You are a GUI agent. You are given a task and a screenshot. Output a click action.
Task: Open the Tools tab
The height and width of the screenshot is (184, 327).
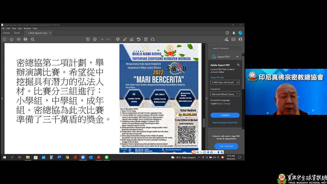pos(17,33)
